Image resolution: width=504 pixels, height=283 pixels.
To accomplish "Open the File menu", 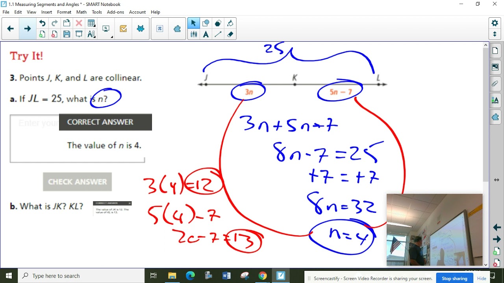I will click(x=6, y=12).
